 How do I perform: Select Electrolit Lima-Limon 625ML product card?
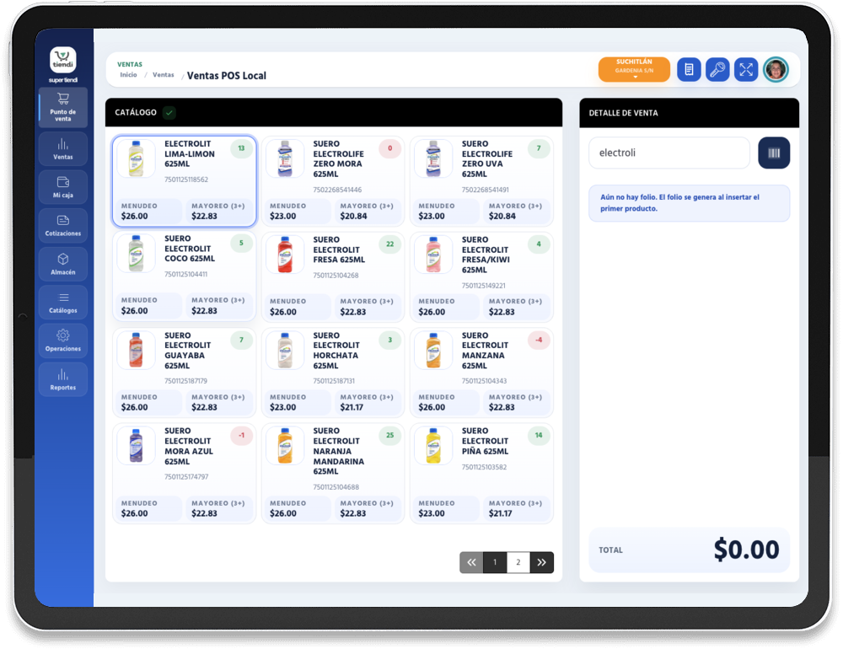tap(185, 181)
